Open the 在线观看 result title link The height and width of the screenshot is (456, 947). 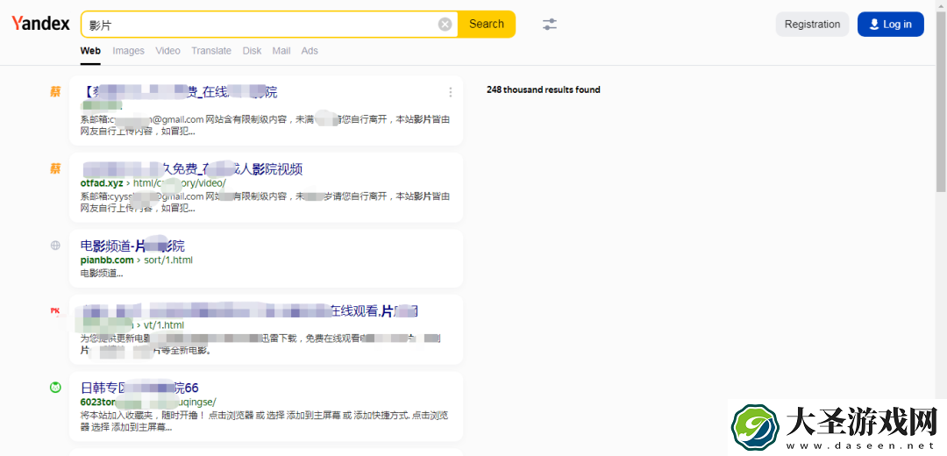(x=249, y=311)
